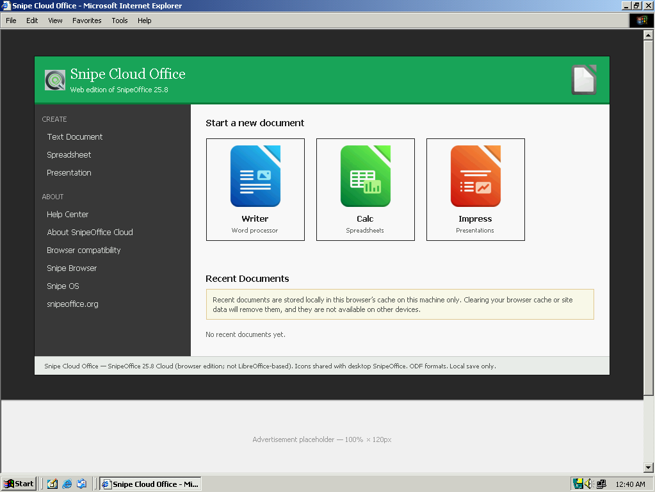Viewport: 655px width, 492px height.
Task: Open the Help menu
Action: pyautogui.click(x=145, y=20)
